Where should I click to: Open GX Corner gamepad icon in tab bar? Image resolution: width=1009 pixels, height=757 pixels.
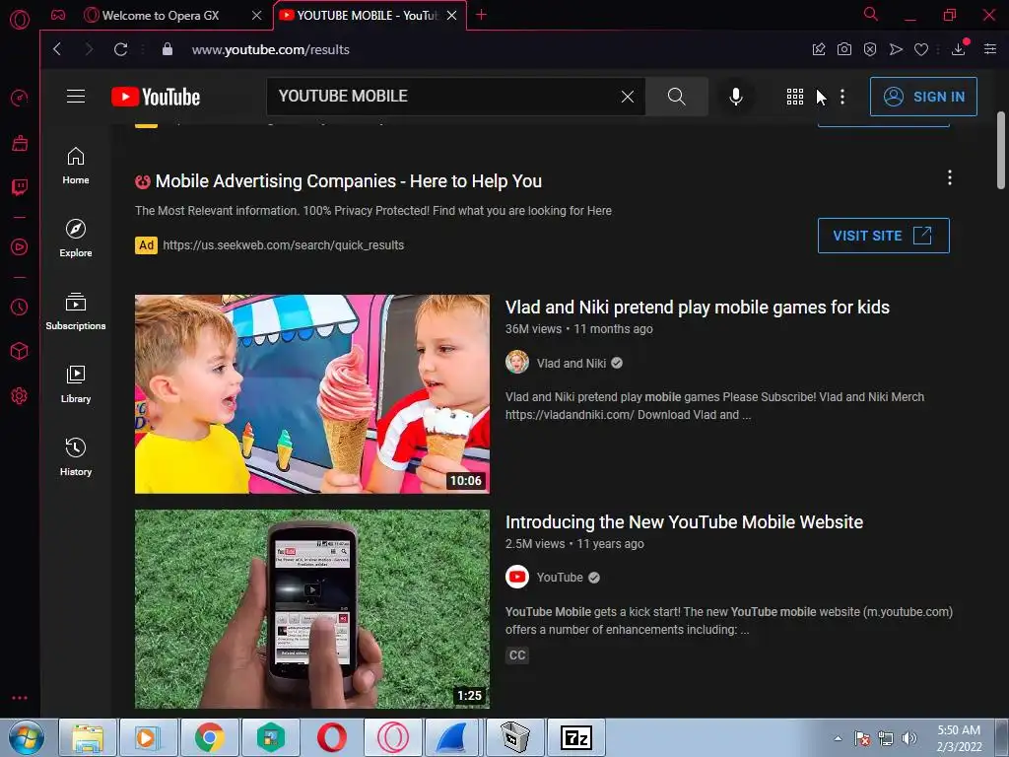(x=58, y=15)
